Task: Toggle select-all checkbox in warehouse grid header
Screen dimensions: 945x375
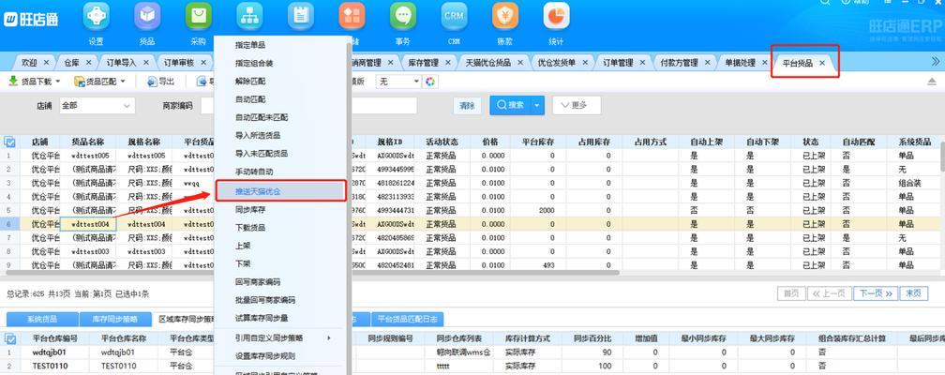Action: point(9,338)
